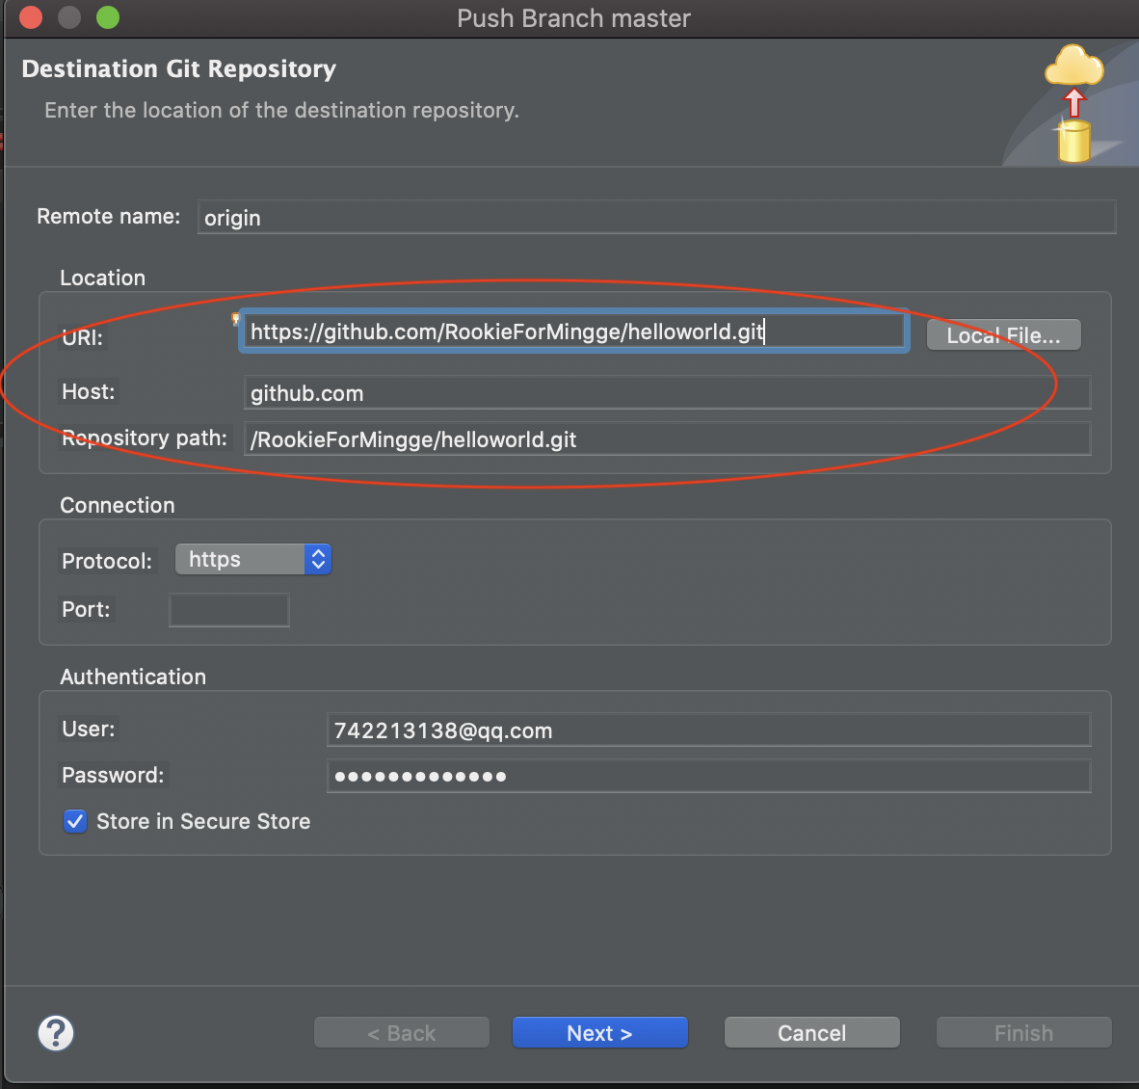The width and height of the screenshot is (1139, 1089).
Task: Click the Push Branch master title text
Action: (x=574, y=18)
